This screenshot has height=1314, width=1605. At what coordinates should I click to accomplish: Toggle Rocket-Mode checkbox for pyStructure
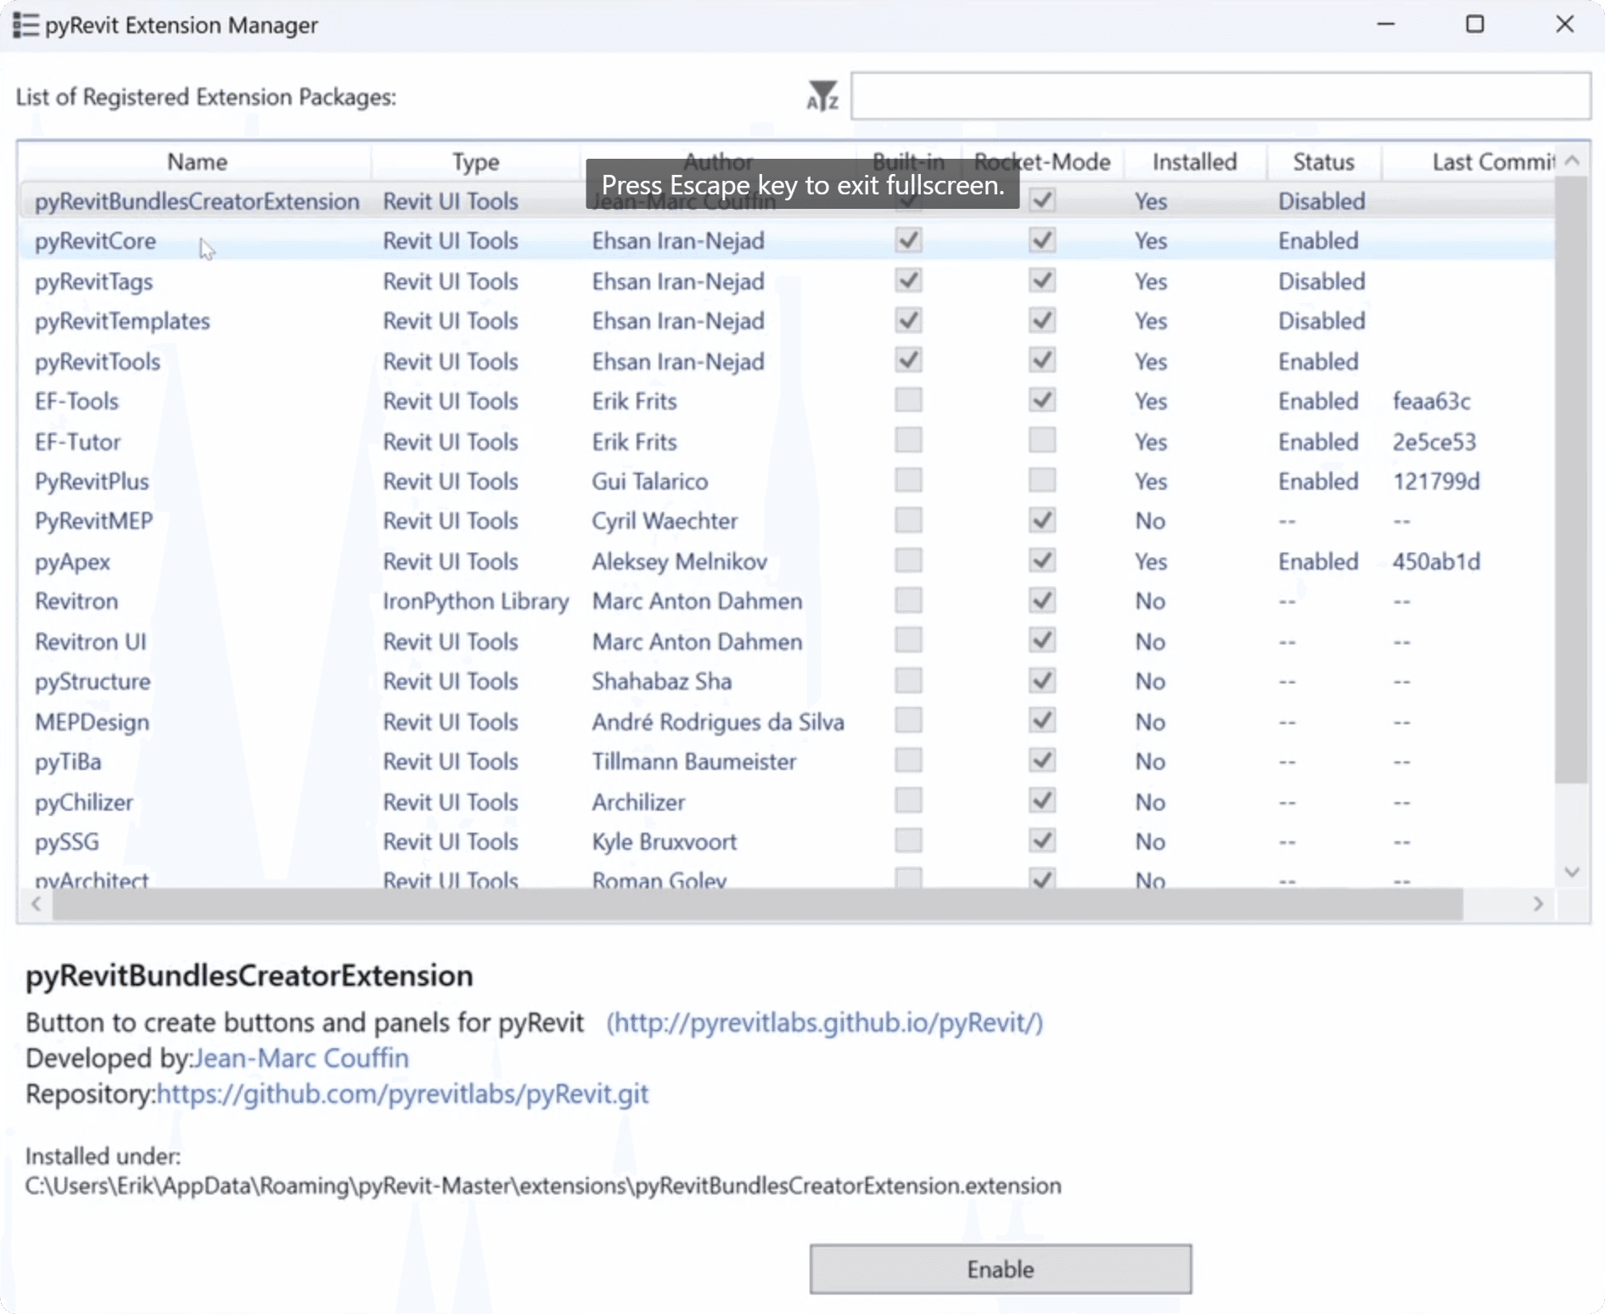coord(1042,681)
